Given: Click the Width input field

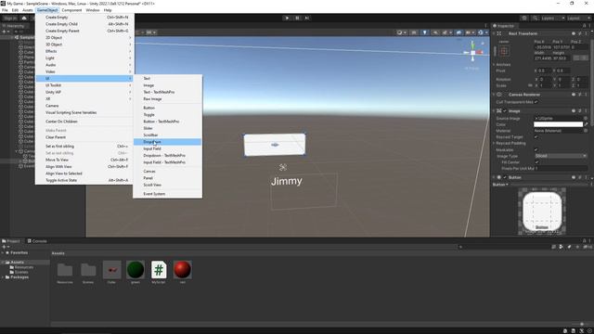Looking at the screenshot, I should [543, 58].
